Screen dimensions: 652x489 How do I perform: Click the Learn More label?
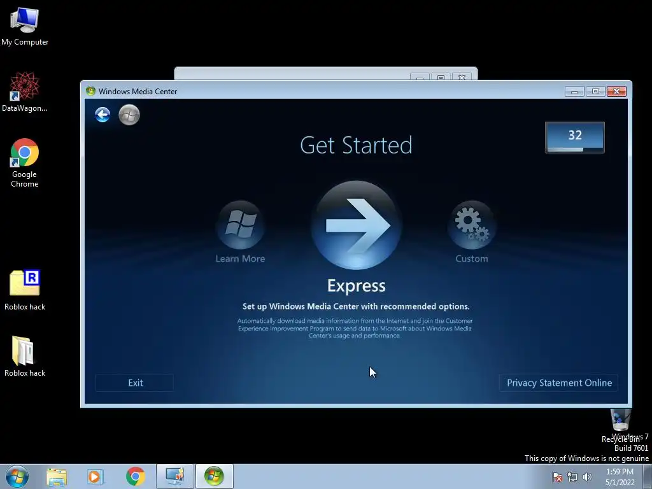(x=240, y=259)
